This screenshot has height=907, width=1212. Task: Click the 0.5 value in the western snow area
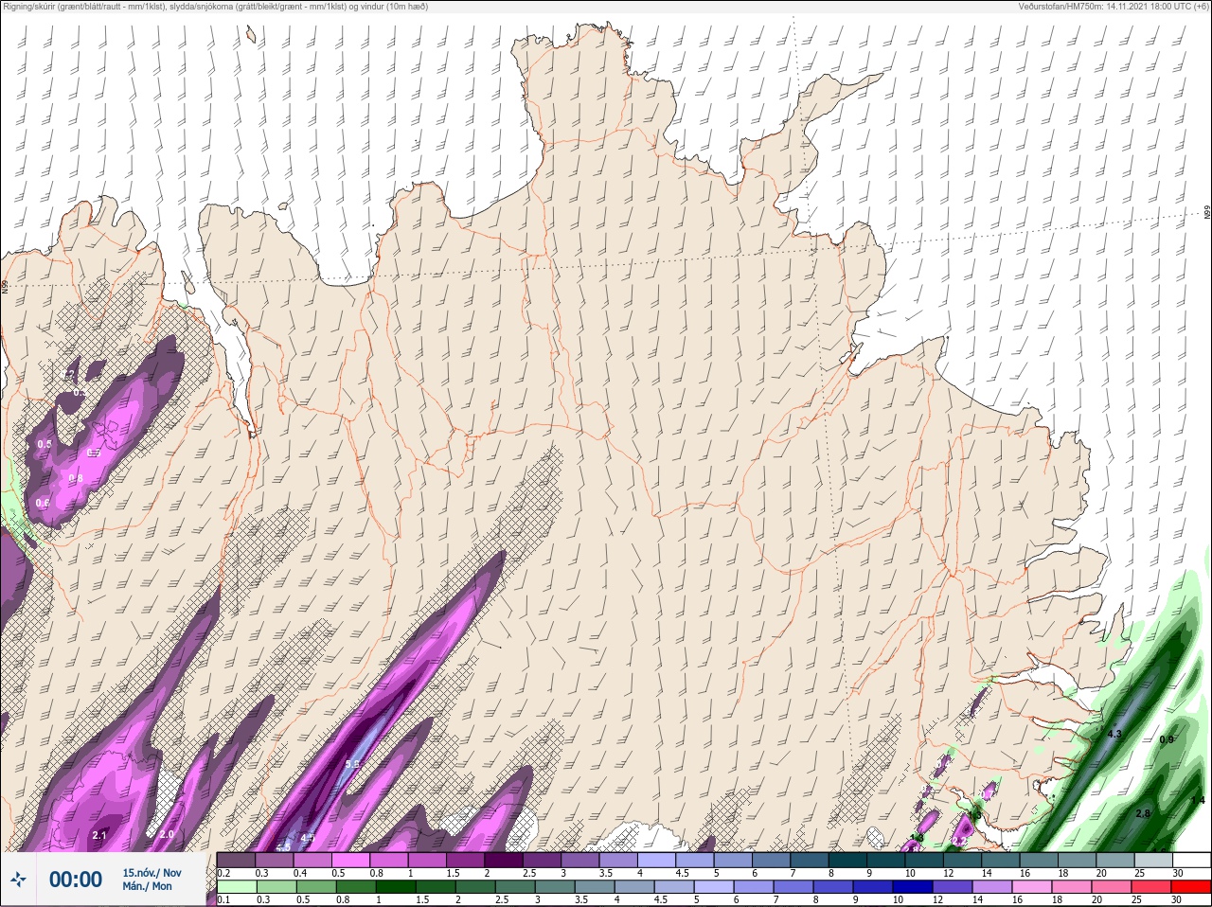pos(45,444)
